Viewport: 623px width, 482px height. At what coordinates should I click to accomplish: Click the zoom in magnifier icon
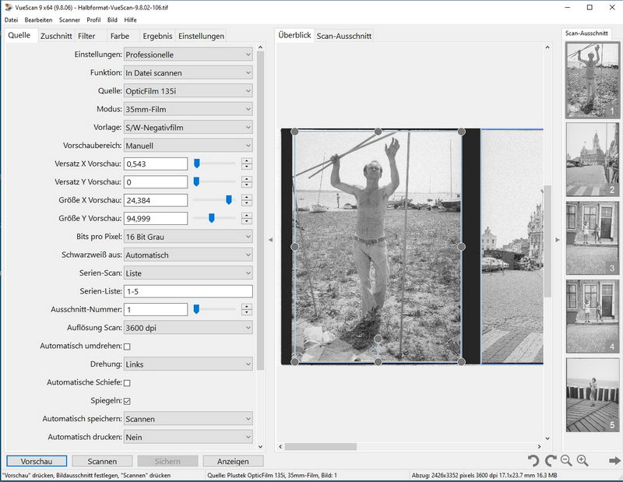[583, 461]
